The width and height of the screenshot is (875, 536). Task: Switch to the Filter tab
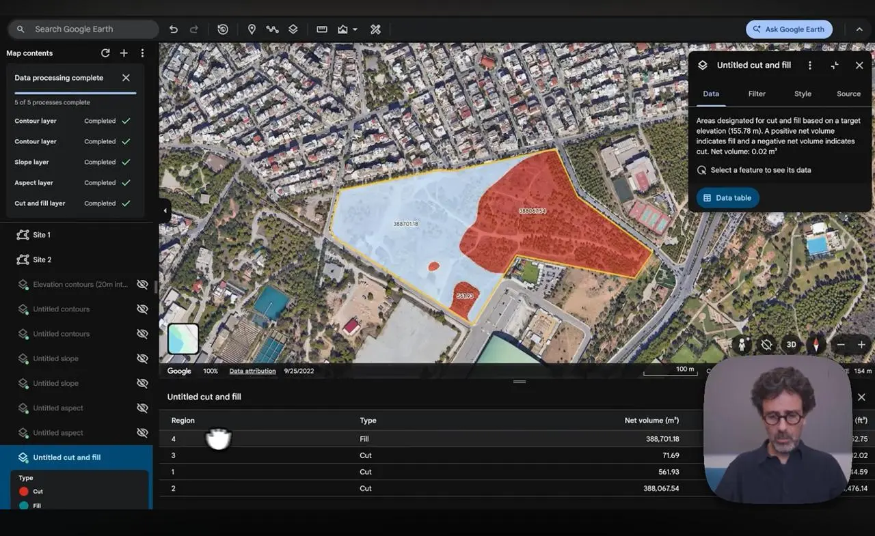point(757,94)
